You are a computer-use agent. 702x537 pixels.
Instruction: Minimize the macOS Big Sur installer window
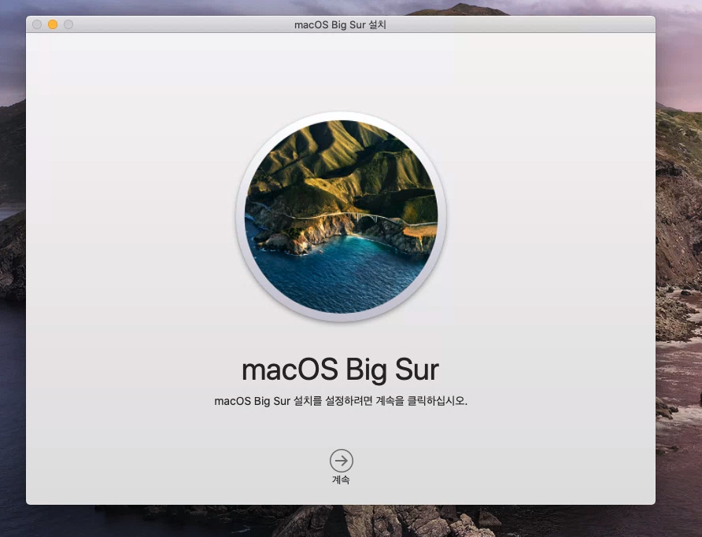(53, 24)
